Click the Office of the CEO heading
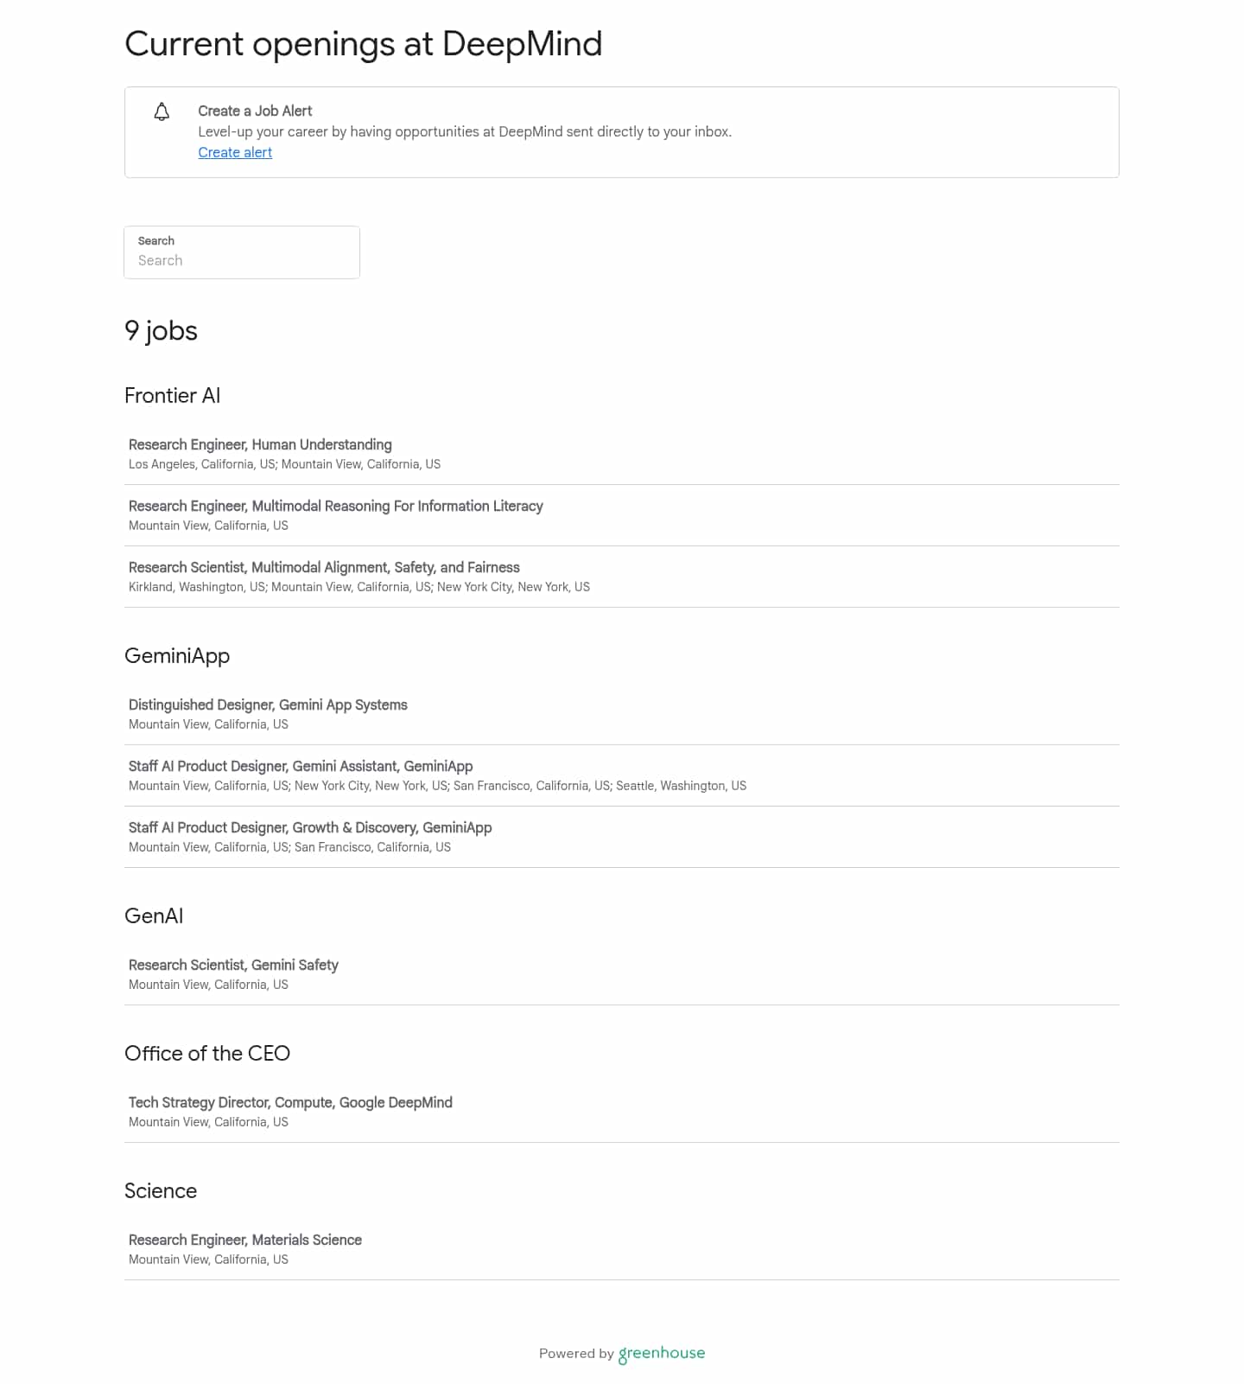This screenshot has height=1384, width=1244. pos(207,1054)
